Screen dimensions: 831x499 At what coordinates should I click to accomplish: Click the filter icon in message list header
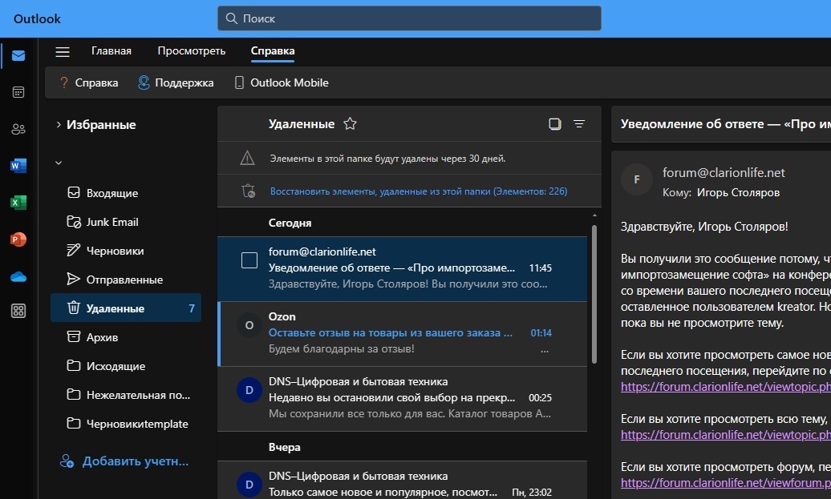point(579,124)
